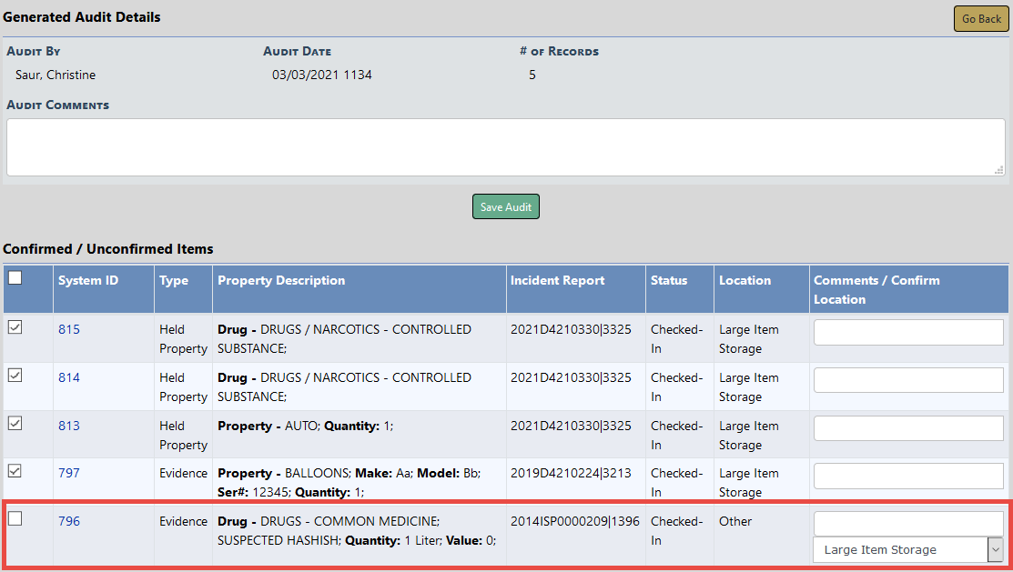This screenshot has width=1013, height=572.
Task: Click the Go Back button
Action: [981, 19]
